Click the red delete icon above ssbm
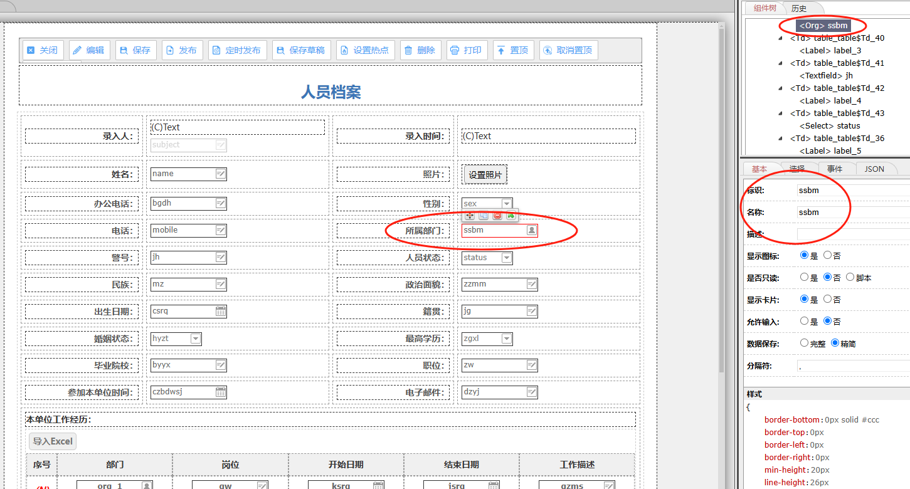 click(x=497, y=216)
